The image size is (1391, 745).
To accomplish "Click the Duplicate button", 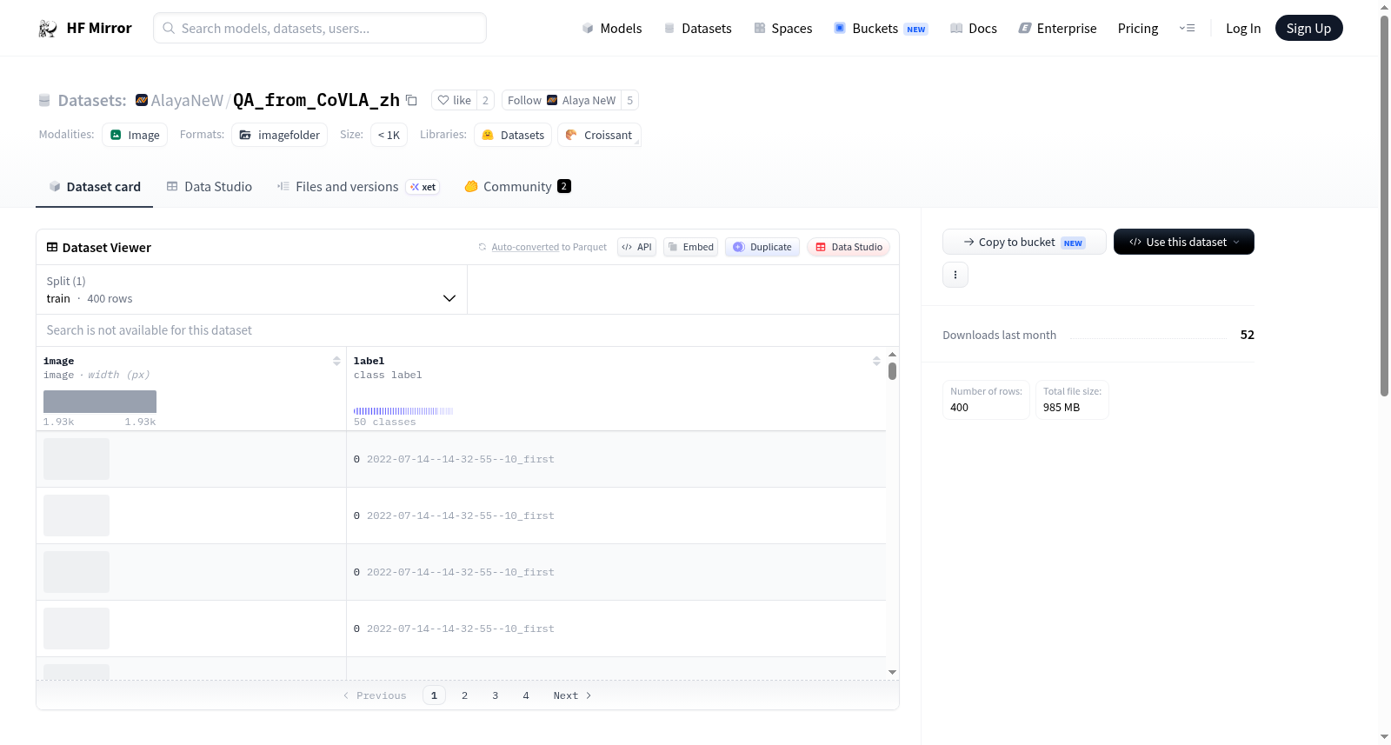I will [762, 247].
